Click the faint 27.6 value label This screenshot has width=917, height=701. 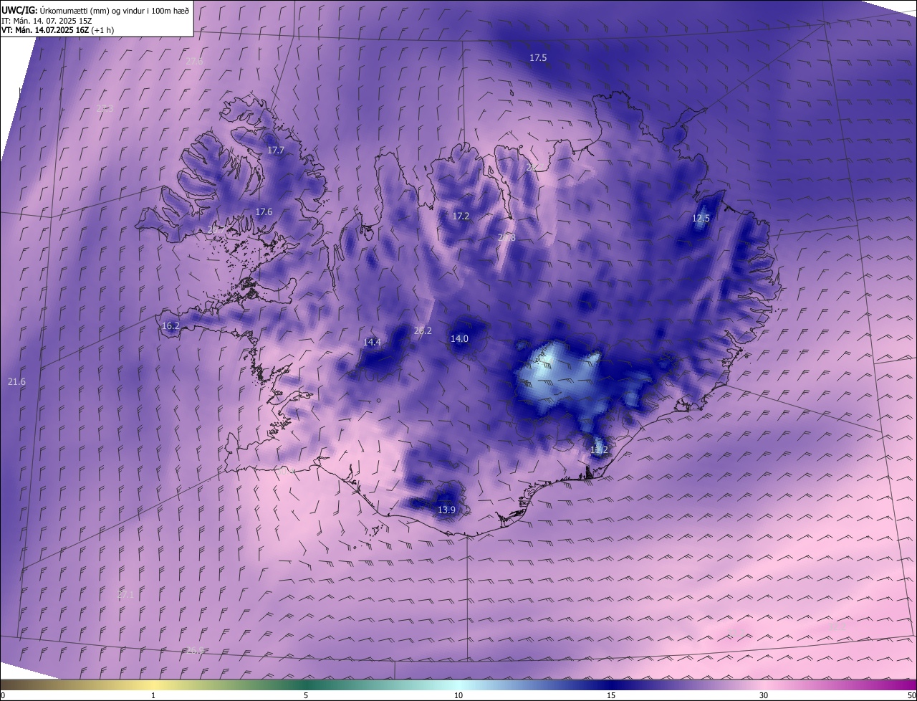[194, 62]
